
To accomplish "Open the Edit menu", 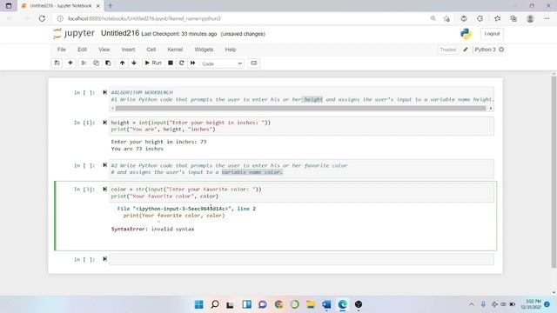I will [x=82, y=50].
